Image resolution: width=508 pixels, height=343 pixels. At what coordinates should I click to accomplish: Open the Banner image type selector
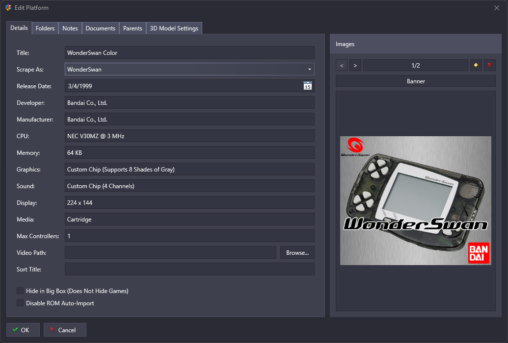[x=415, y=81]
